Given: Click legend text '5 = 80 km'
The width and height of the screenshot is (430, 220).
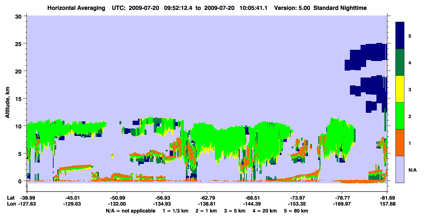Looking at the screenshot, I should tap(296, 211).
